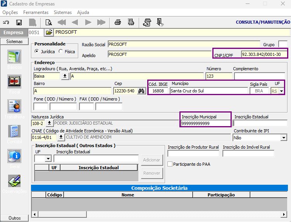Click Composição Societária horizontal scrollbar thumb
The height and width of the screenshot is (222, 291).
pyautogui.click(x=62, y=214)
